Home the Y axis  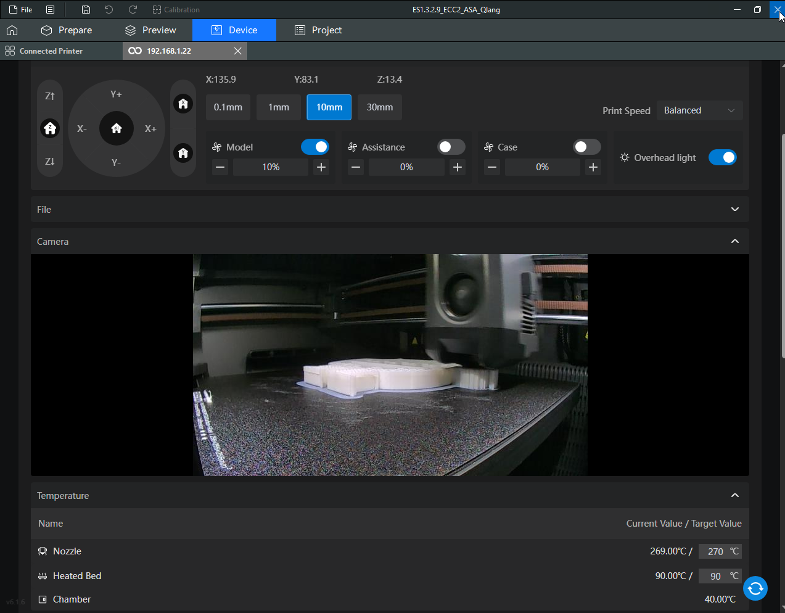point(183,153)
